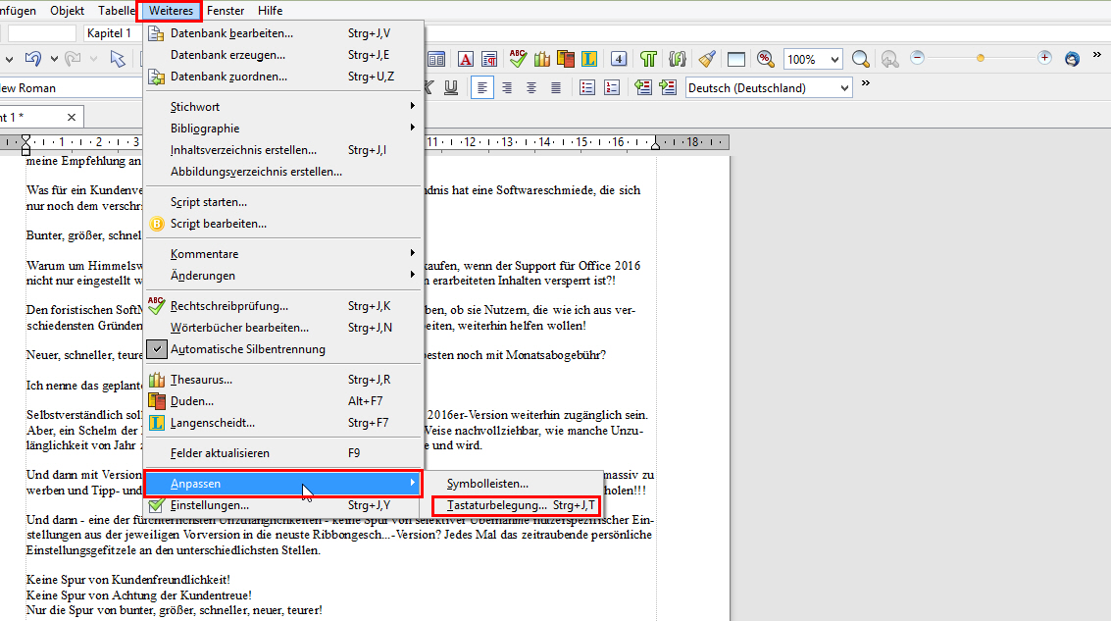This screenshot has width=1111, height=621.
Task: Click the zoom in plus button
Action: tap(1044, 58)
